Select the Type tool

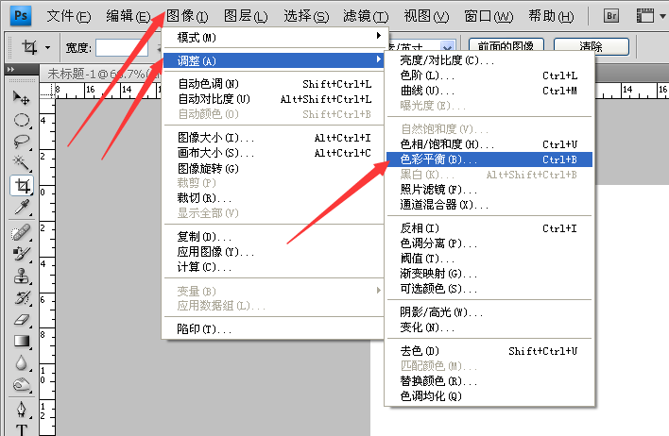(x=22, y=429)
